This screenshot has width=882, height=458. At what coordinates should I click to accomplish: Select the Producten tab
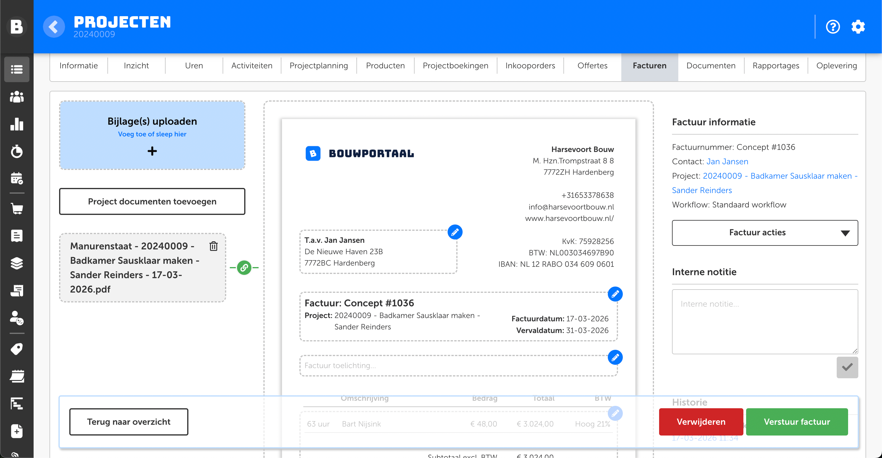coord(385,66)
